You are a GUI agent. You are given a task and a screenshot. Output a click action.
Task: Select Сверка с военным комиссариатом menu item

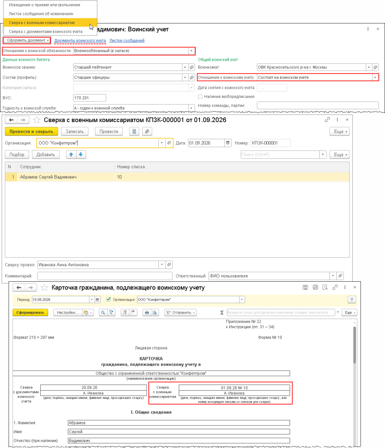(50, 23)
